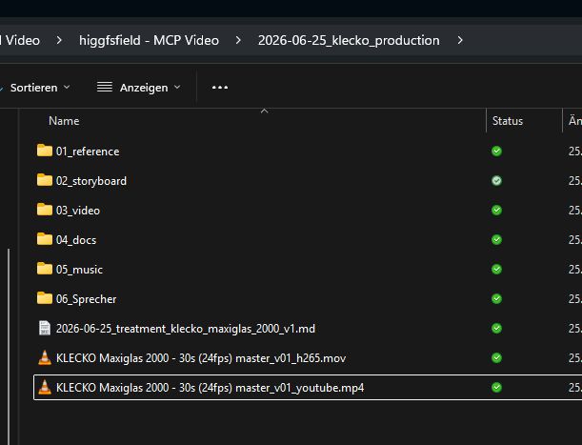This screenshot has height=445, width=582.
Task: Check sync status icon for 05_music
Action: click(496, 269)
